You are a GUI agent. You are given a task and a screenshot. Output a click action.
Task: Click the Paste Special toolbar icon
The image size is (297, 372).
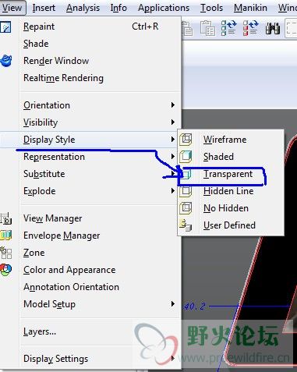(207, 28)
